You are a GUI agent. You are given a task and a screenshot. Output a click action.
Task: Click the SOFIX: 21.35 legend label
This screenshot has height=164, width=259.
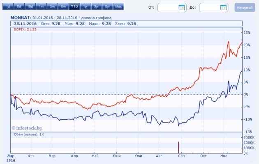[x=25, y=30]
